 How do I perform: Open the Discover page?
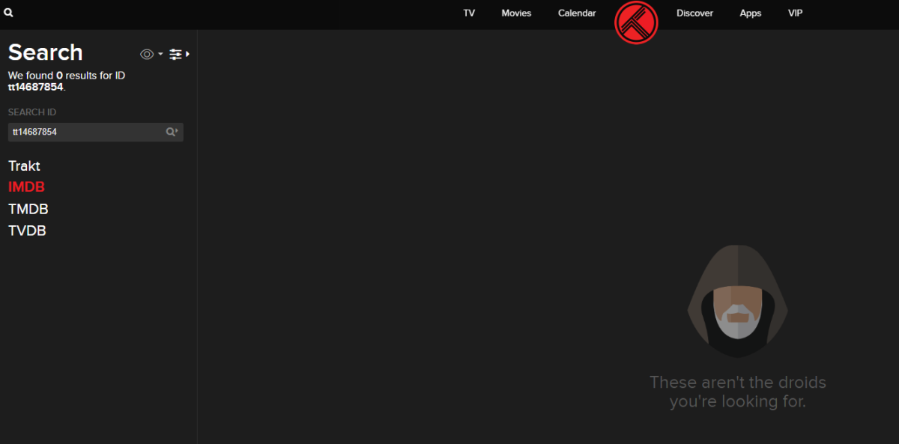pos(694,13)
